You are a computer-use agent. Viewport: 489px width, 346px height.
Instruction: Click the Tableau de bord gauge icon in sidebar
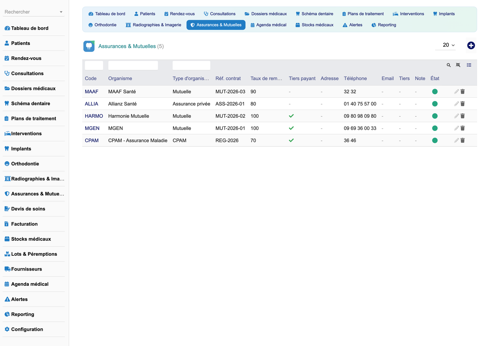(7, 28)
